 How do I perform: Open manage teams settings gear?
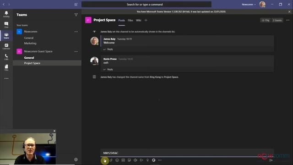point(76,159)
